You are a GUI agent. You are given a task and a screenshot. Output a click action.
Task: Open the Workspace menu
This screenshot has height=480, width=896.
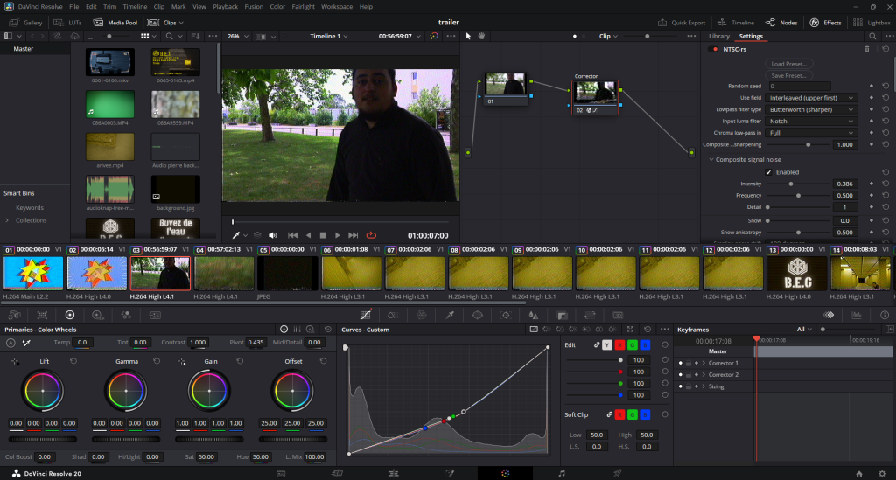click(337, 7)
